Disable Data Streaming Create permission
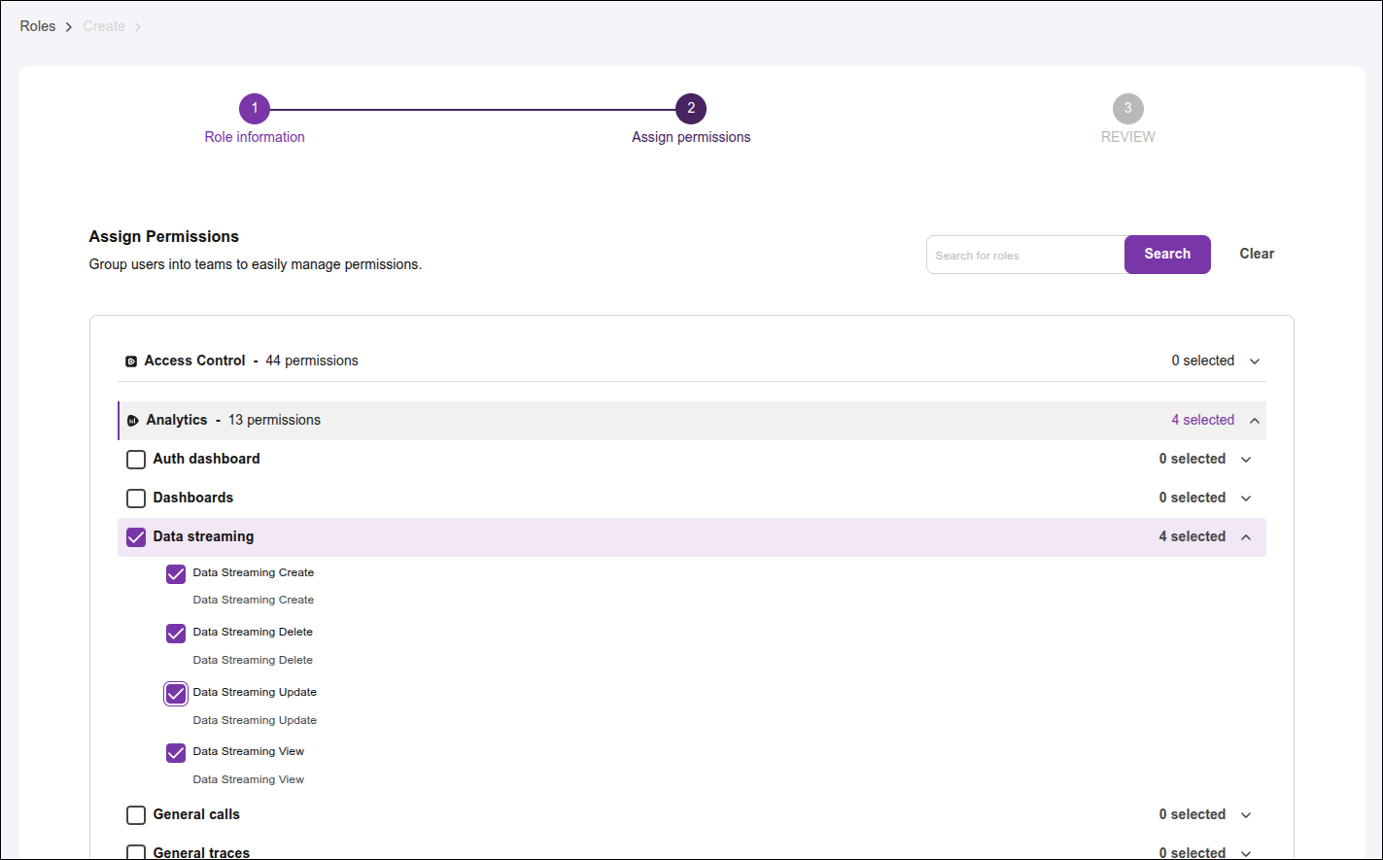Image resolution: width=1383 pixels, height=860 pixels. click(176, 573)
